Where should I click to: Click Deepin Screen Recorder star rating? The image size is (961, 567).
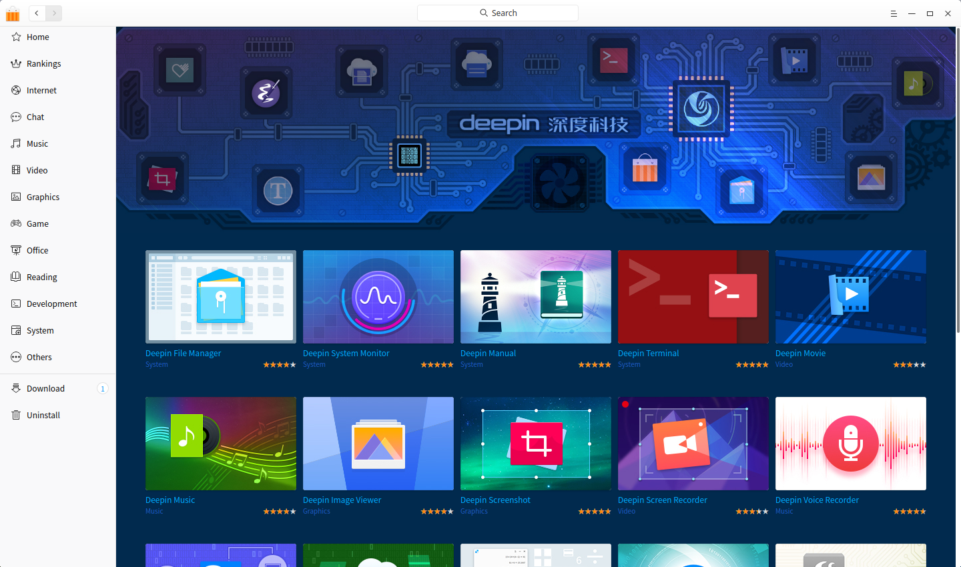coord(752,512)
